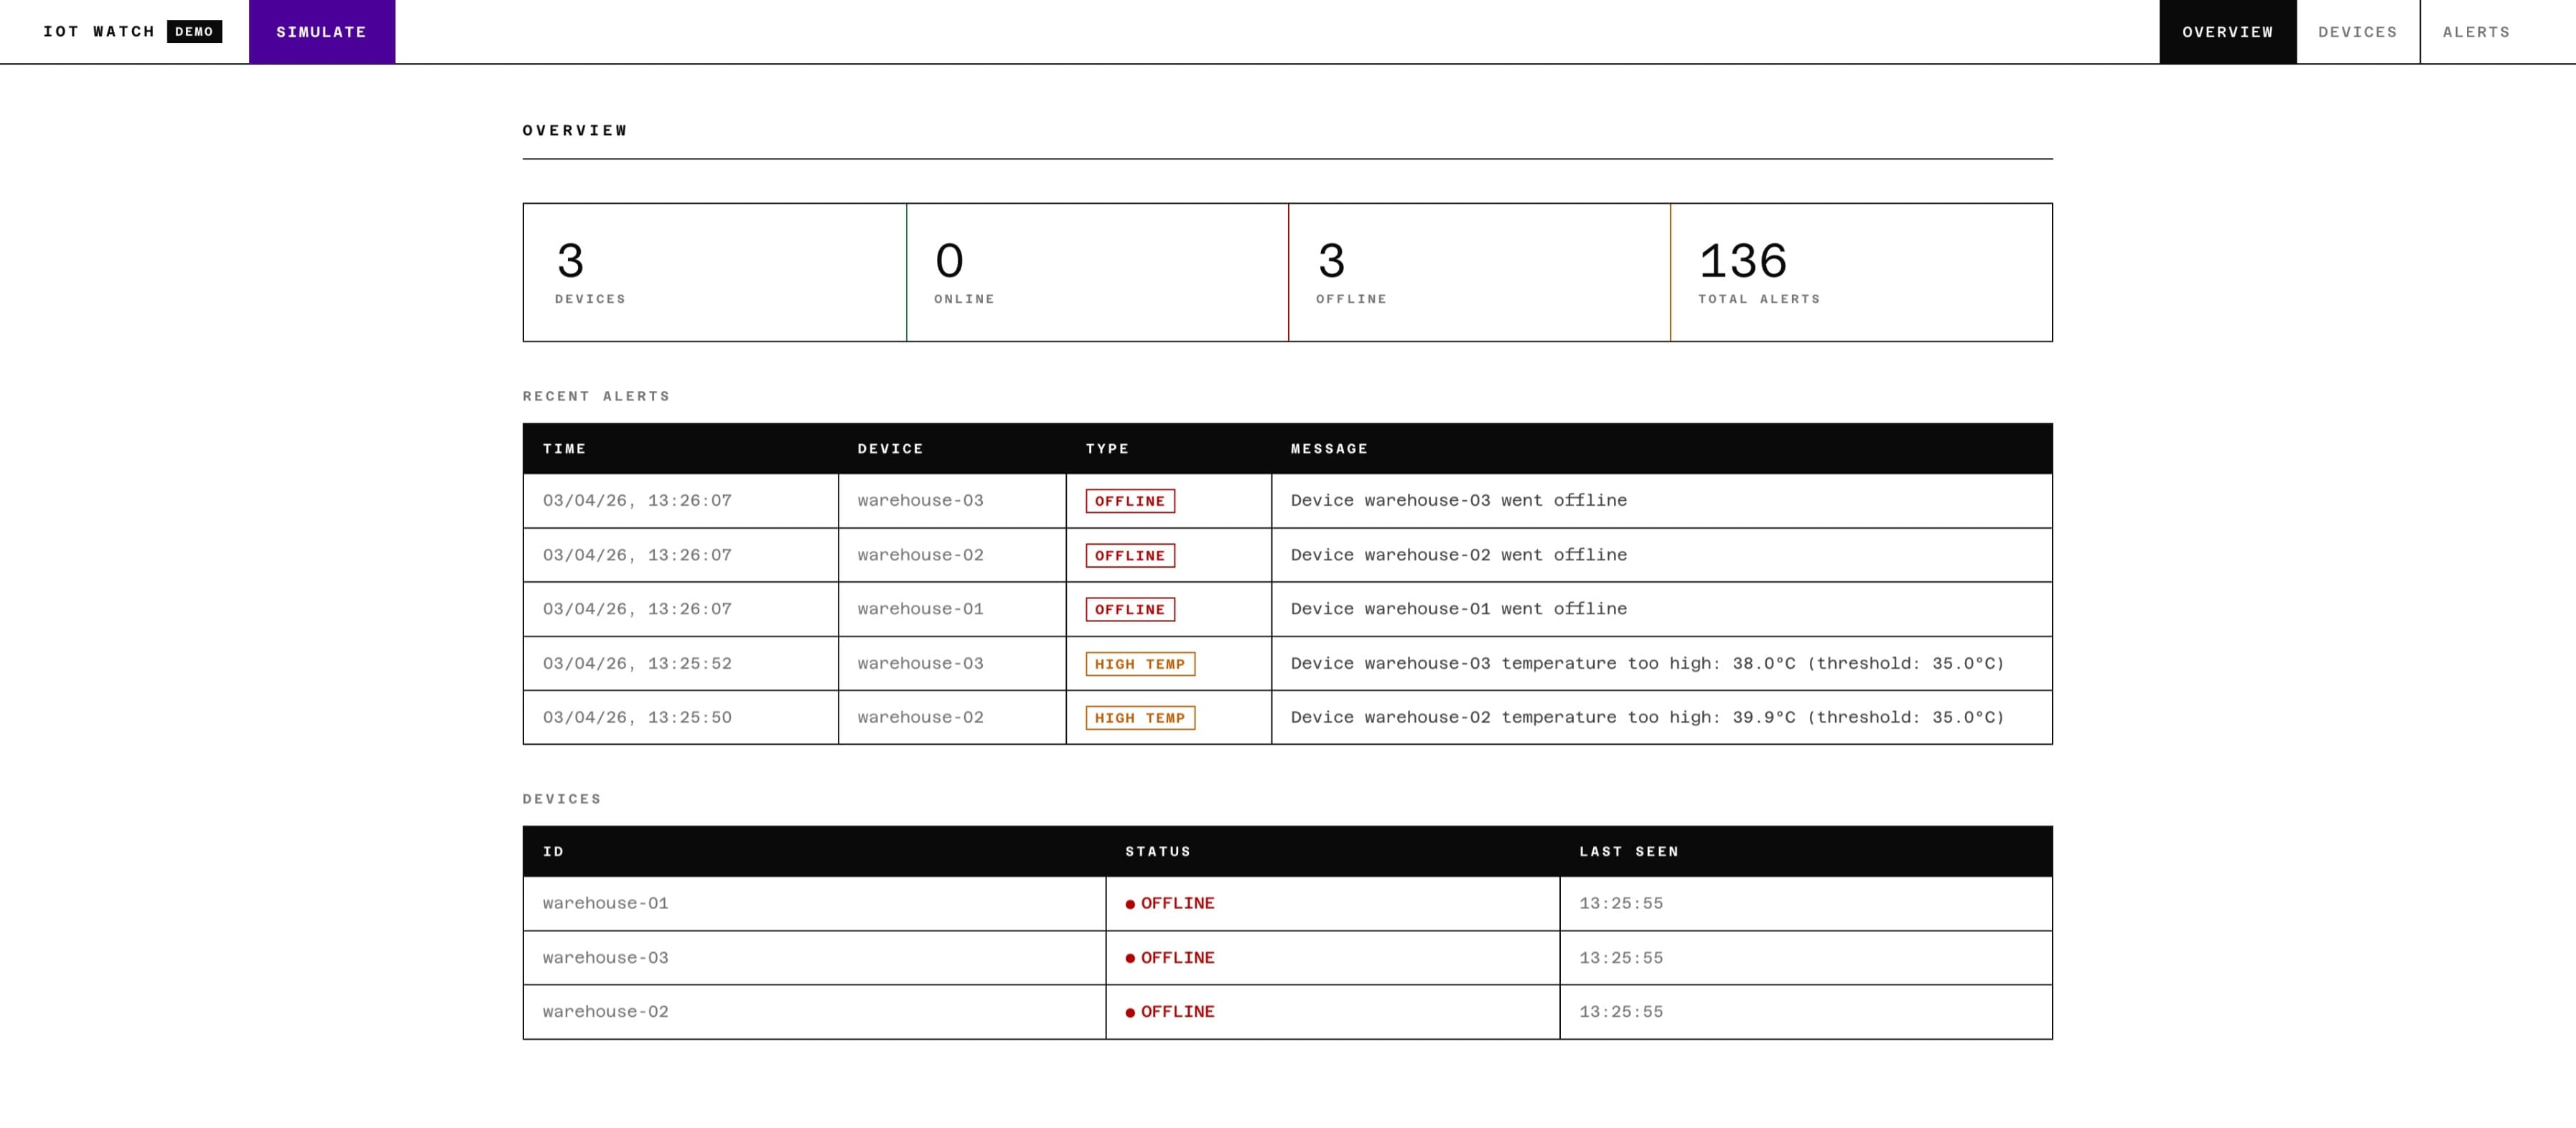Select the Overview tab

[x=2227, y=32]
